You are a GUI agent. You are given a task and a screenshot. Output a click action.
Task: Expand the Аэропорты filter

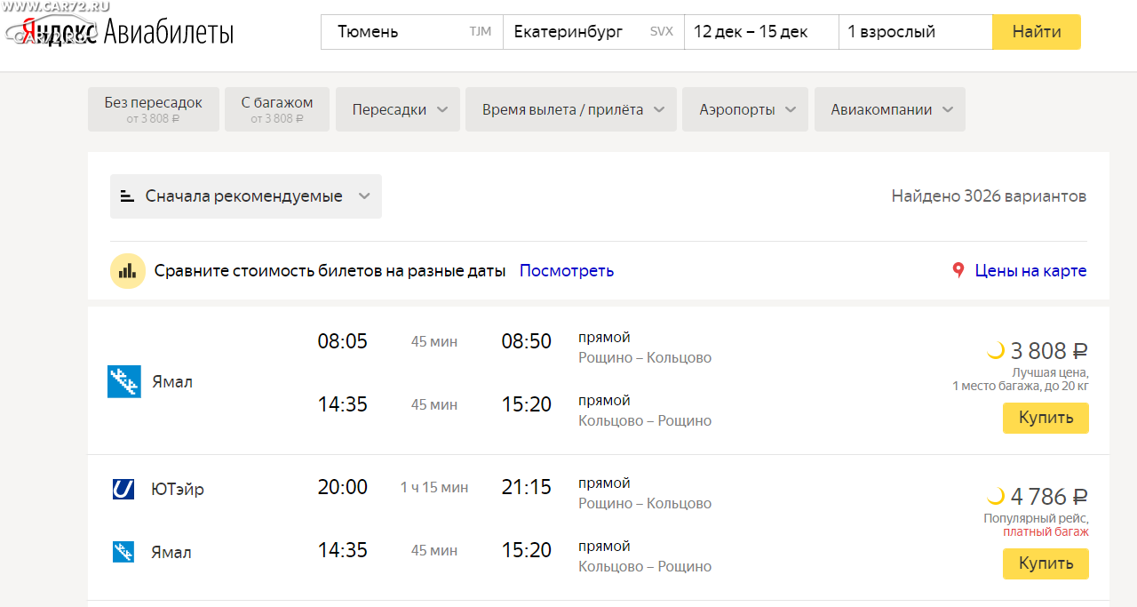(x=745, y=109)
